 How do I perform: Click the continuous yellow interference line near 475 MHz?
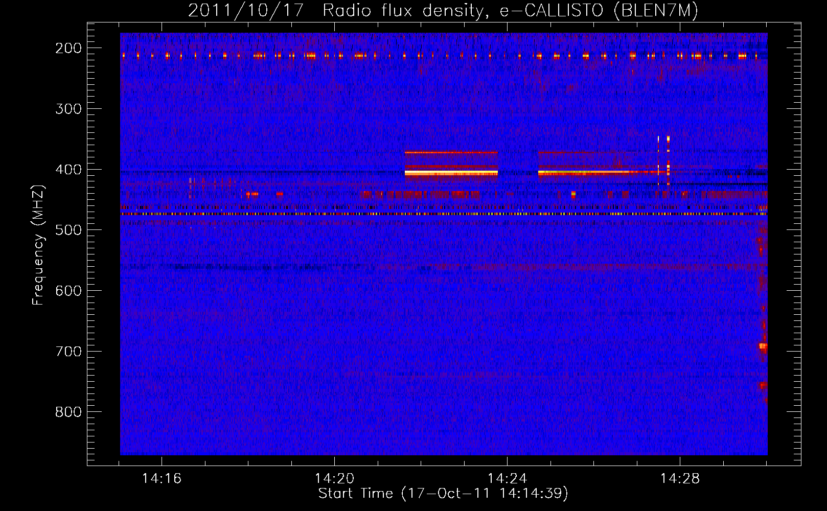[444, 214]
